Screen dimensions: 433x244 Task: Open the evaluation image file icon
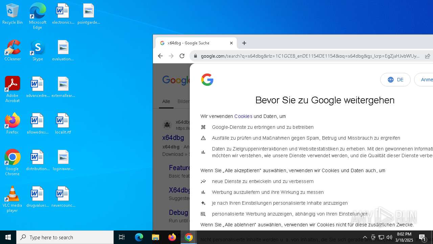coord(63,50)
